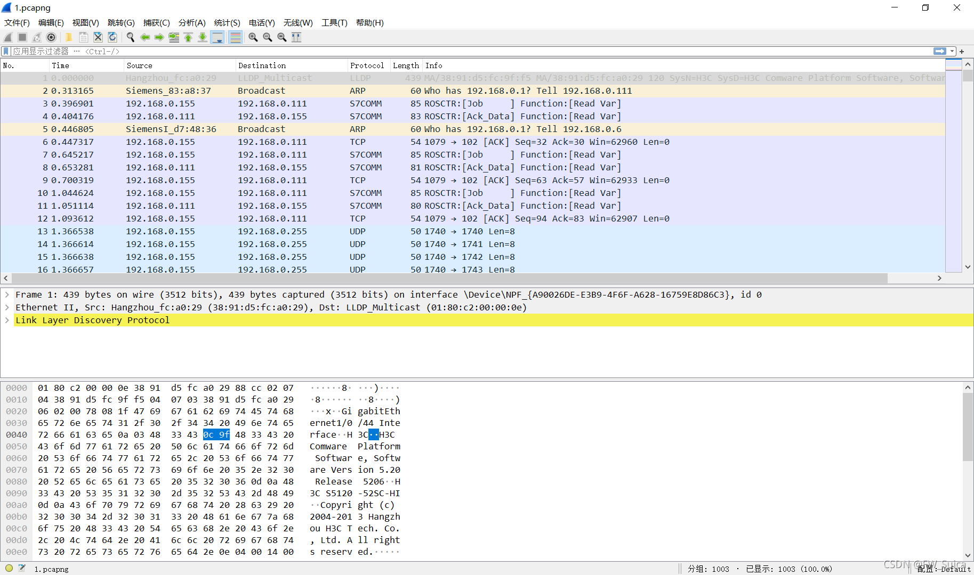Open the 视图(V) menu

coord(86,22)
